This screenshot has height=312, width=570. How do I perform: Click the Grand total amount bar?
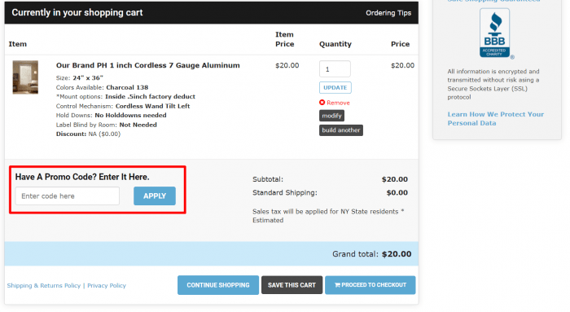[x=211, y=254]
